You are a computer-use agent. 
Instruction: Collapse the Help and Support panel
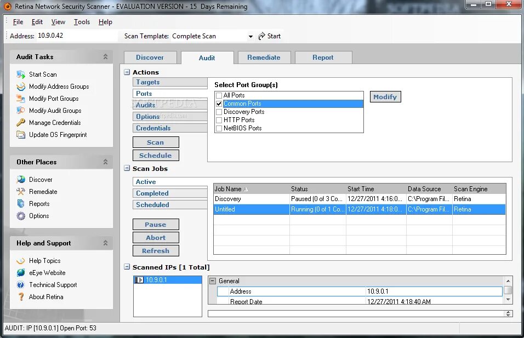(106, 243)
